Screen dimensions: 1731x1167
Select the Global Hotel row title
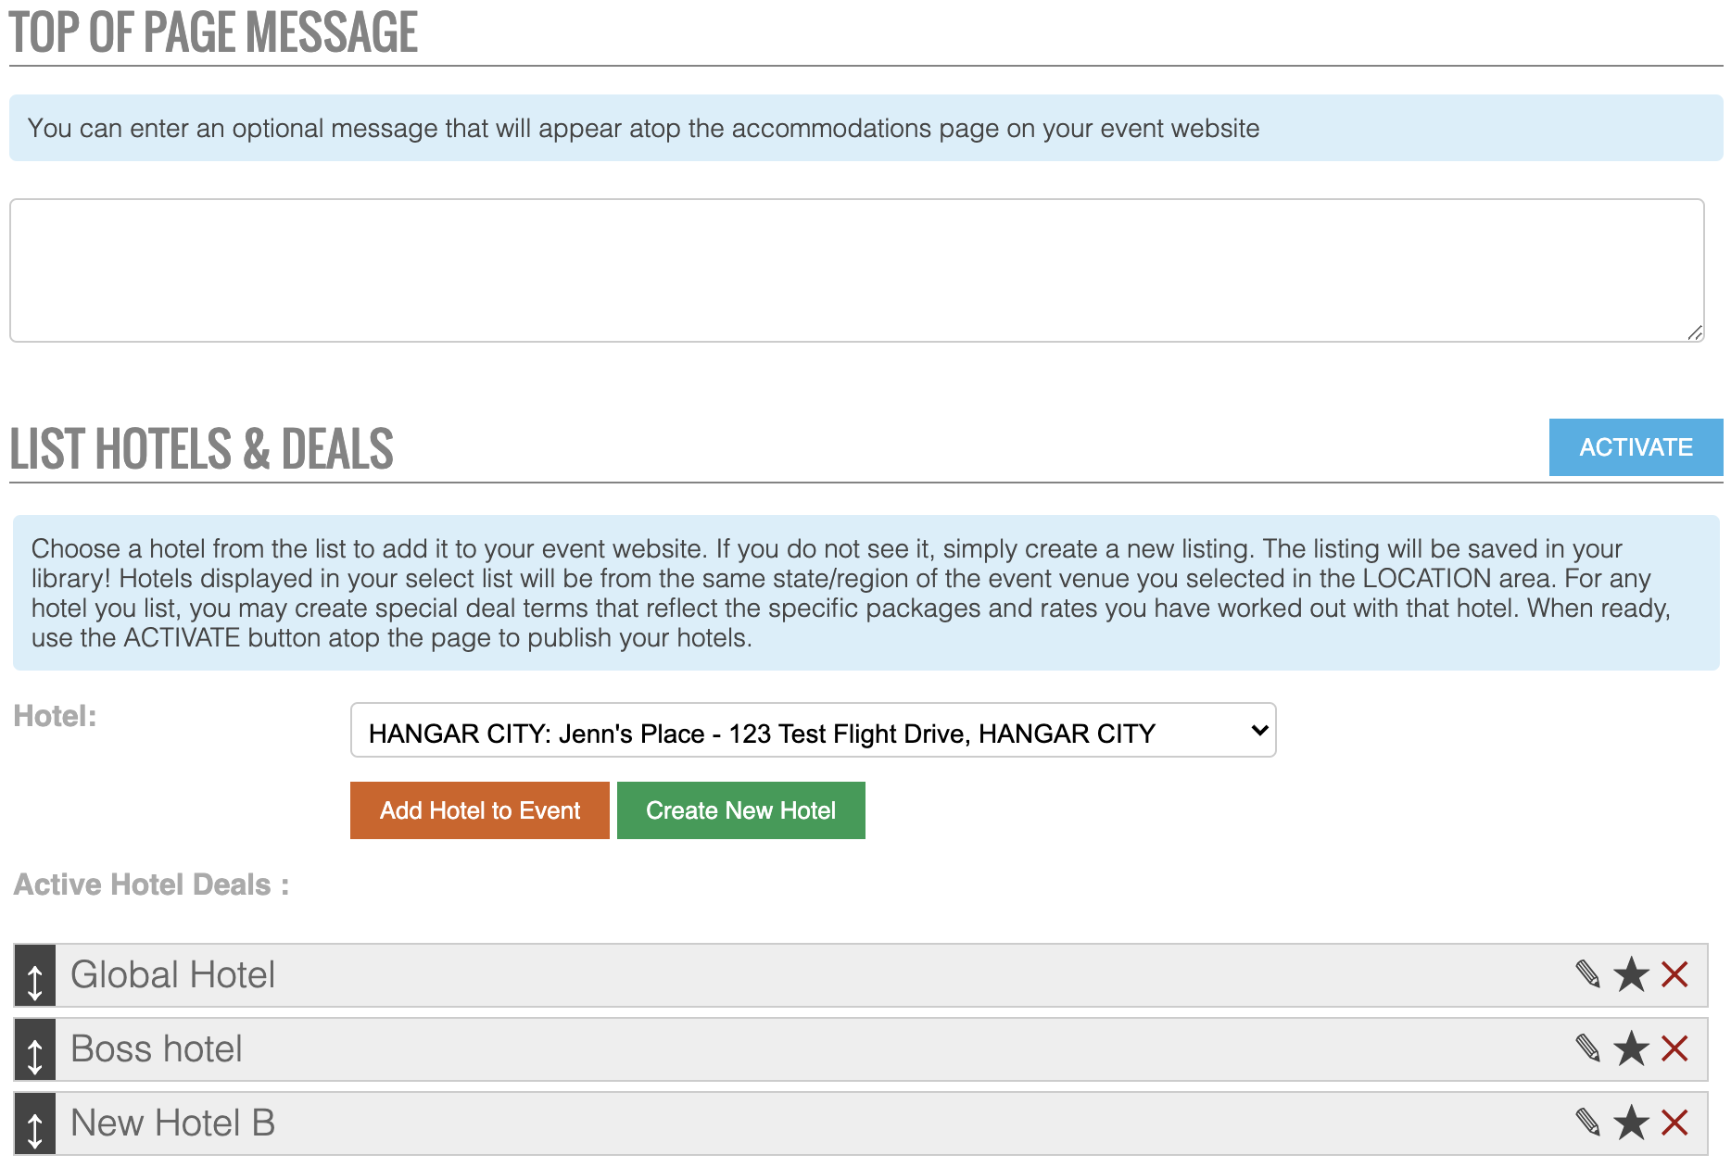(x=173, y=974)
